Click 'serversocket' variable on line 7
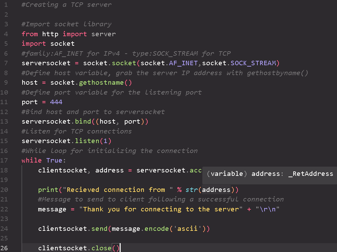The image size is (337, 252). click(46, 63)
